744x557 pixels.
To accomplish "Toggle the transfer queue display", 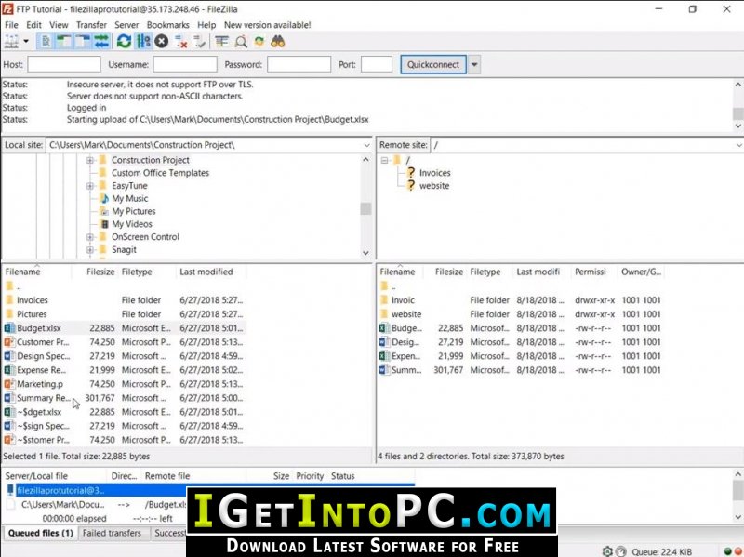I will click(x=101, y=42).
